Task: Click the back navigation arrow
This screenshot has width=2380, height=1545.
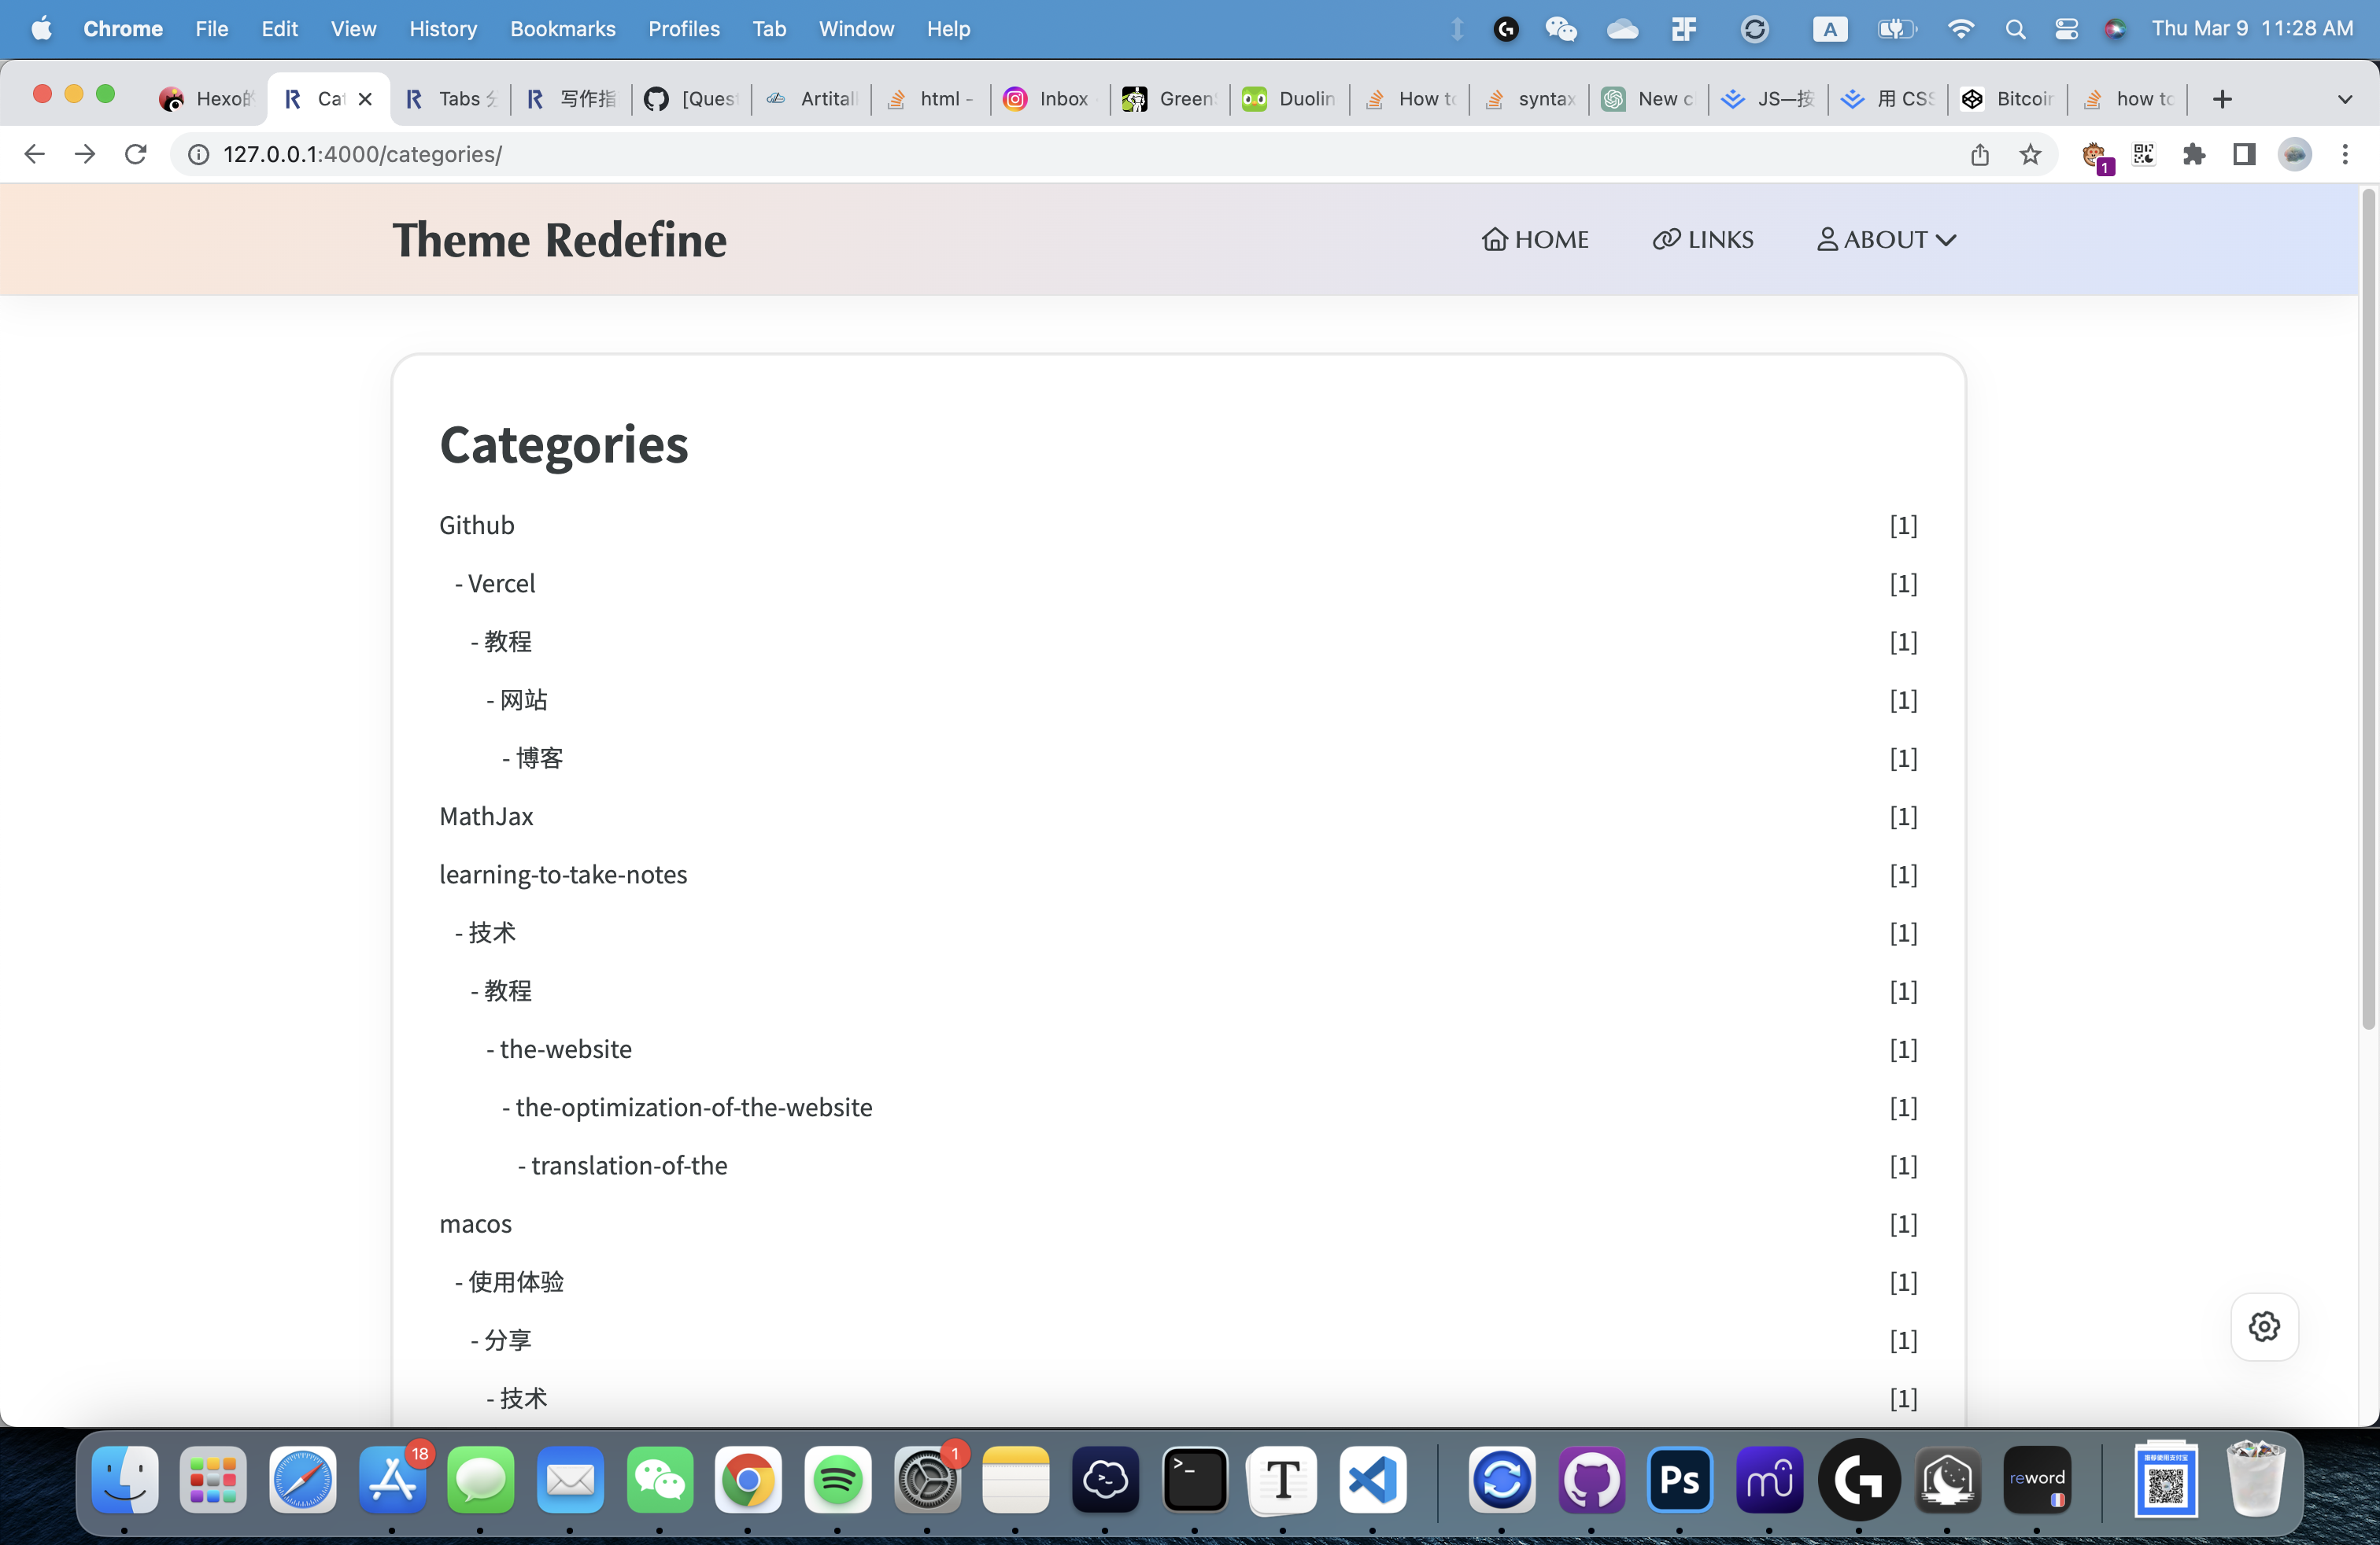Action: [34, 154]
